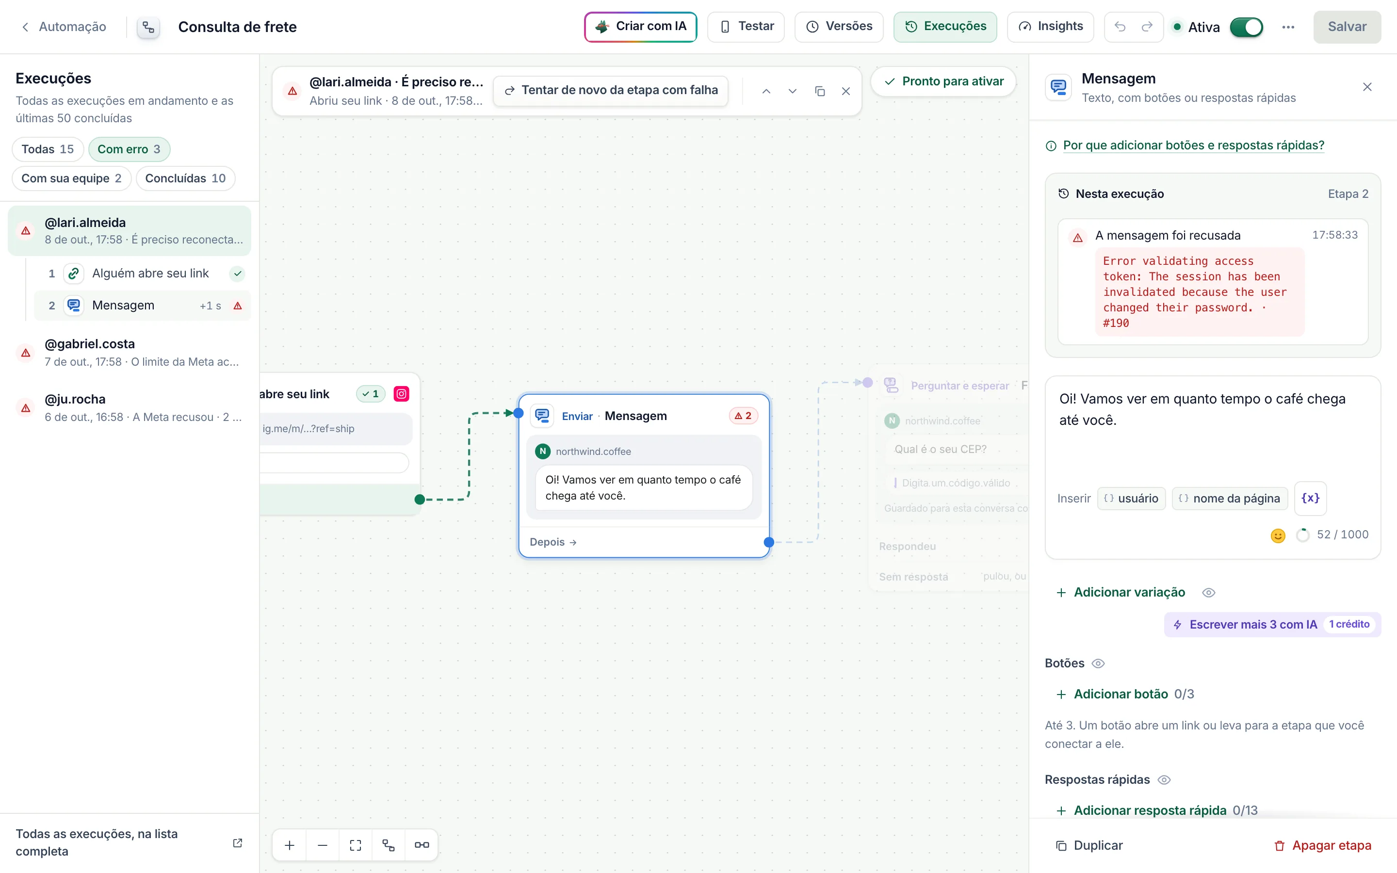Click Escrever mais 3 com IA

[1272, 624]
